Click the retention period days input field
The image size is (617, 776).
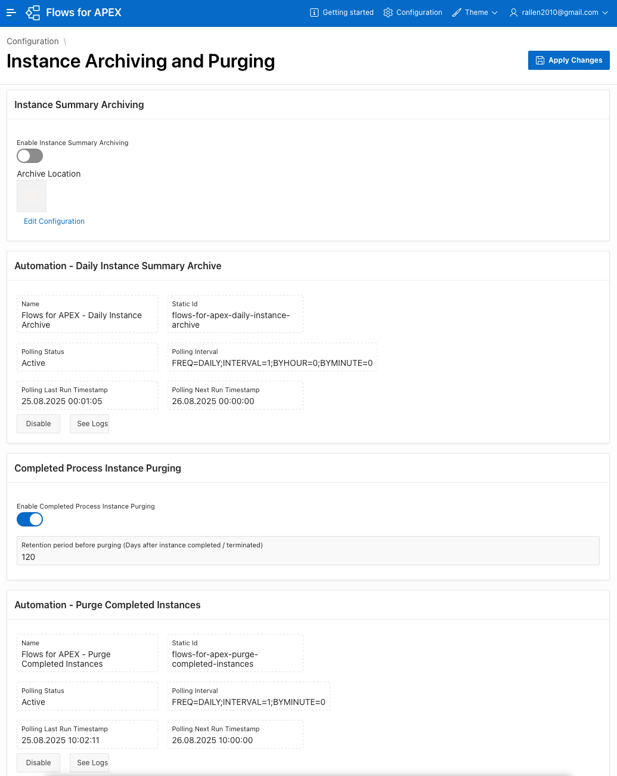[308, 557]
